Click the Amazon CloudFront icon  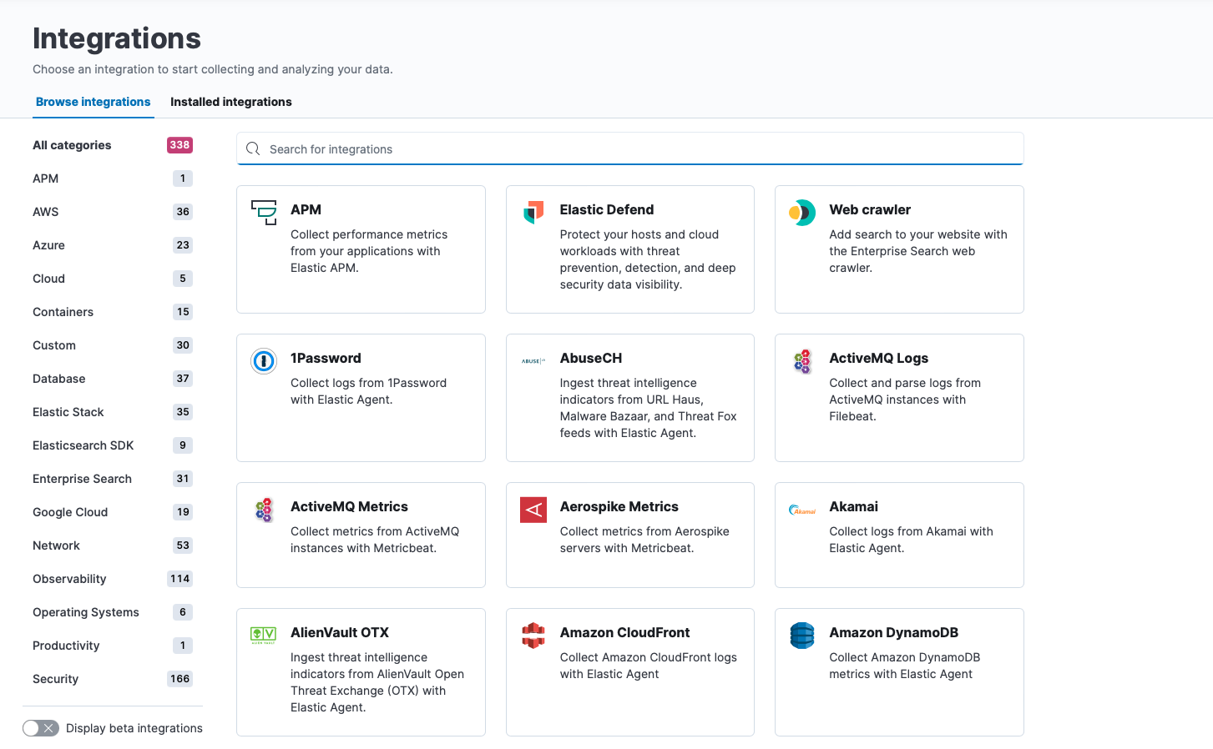coord(533,636)
